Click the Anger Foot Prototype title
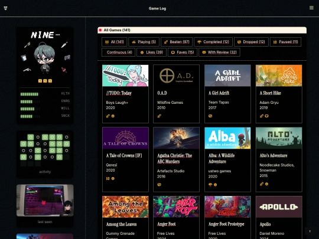The width and height of the screenshot is (319, 239). coord(226,224)
